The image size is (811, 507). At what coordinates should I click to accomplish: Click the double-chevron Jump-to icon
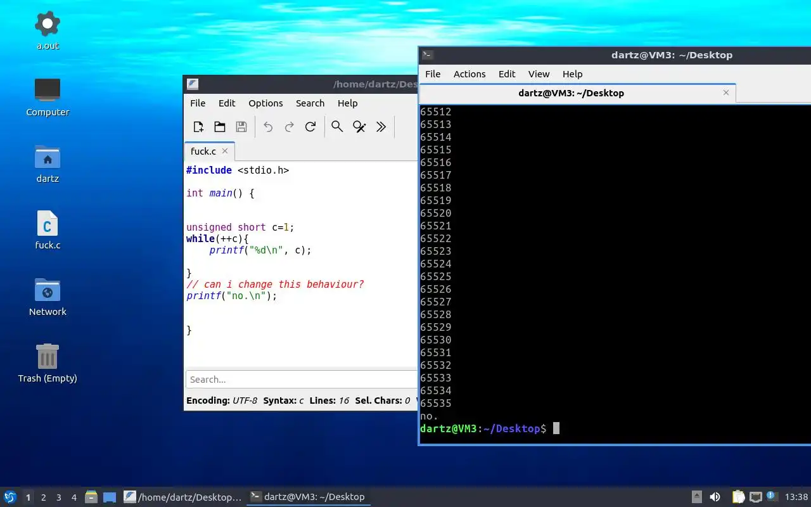pyautogui.click(x=381, y=127)
